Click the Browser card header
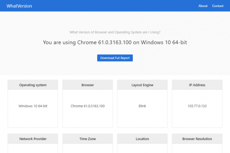Viewport: 230px width, 153px height. 88,85
